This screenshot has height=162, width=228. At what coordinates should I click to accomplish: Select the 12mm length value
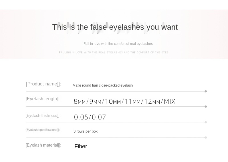click(x=152, y=101)
